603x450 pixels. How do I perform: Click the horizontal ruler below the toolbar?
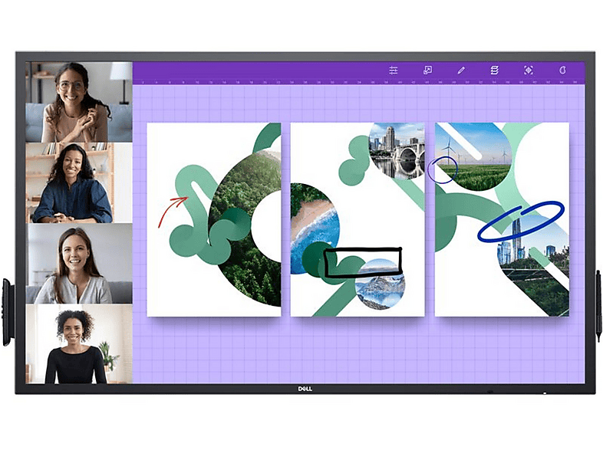(358, 82)
